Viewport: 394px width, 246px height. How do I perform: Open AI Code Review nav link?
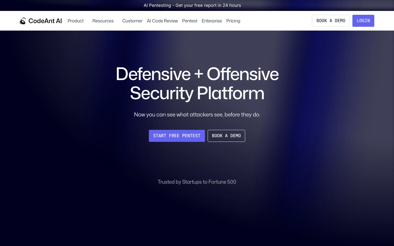coord(162,21)
